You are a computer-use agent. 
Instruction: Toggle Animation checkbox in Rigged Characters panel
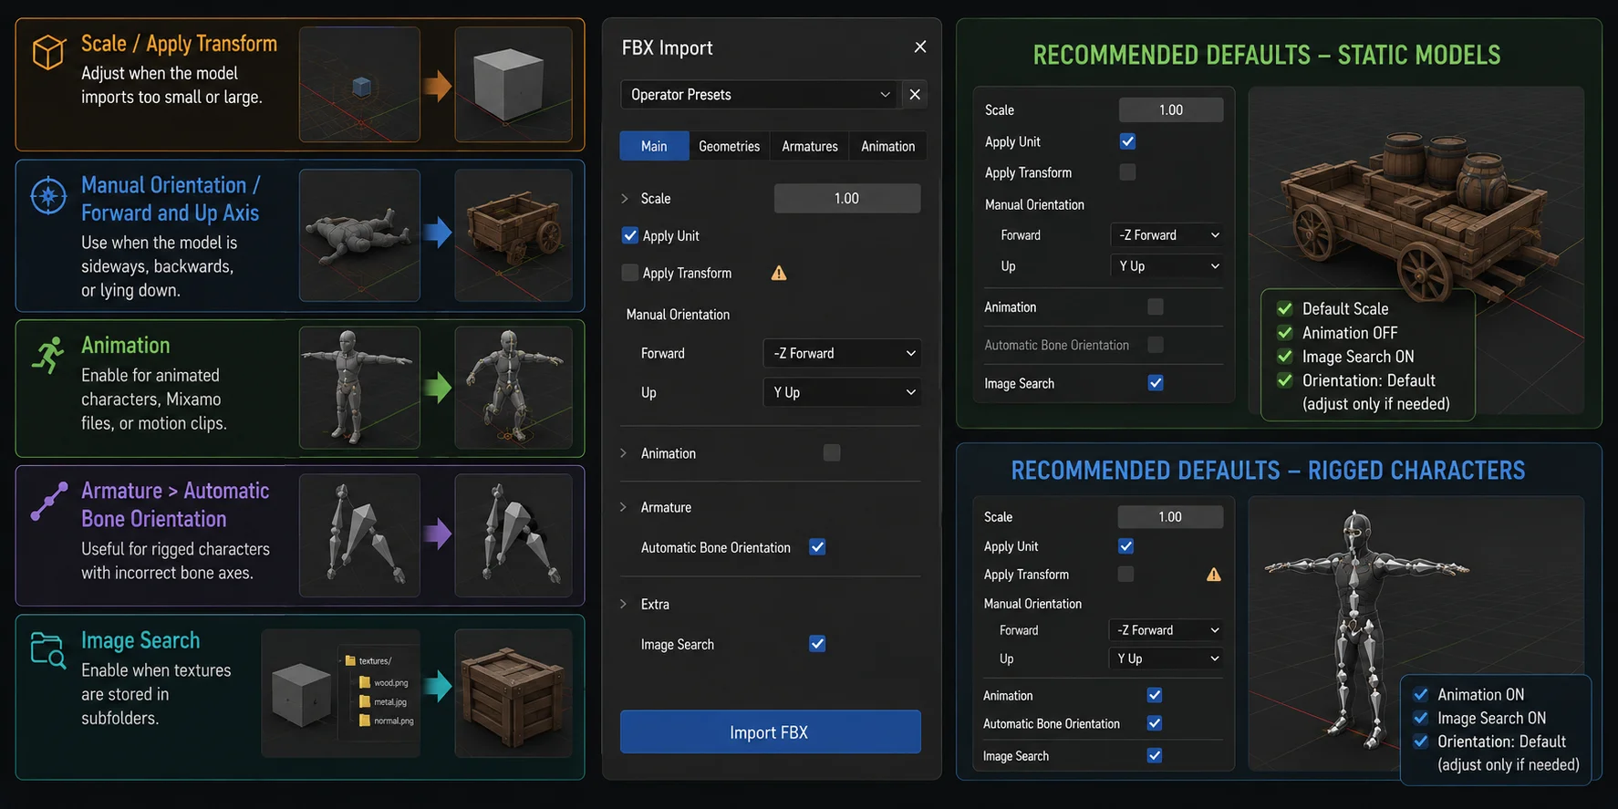(1155, 695)
